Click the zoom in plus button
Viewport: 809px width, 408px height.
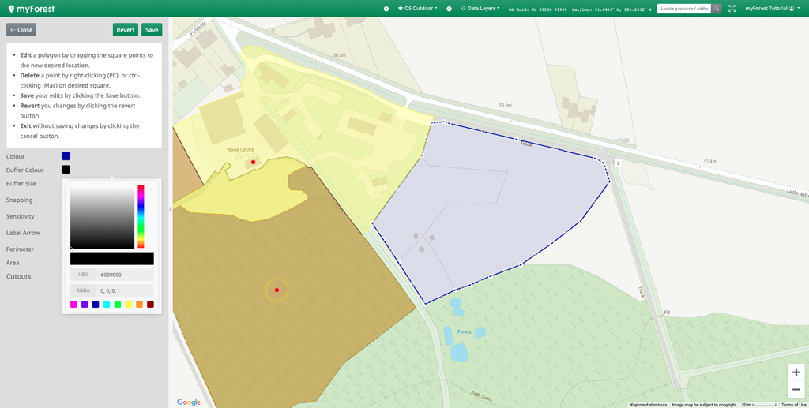(x=796, y=372)
